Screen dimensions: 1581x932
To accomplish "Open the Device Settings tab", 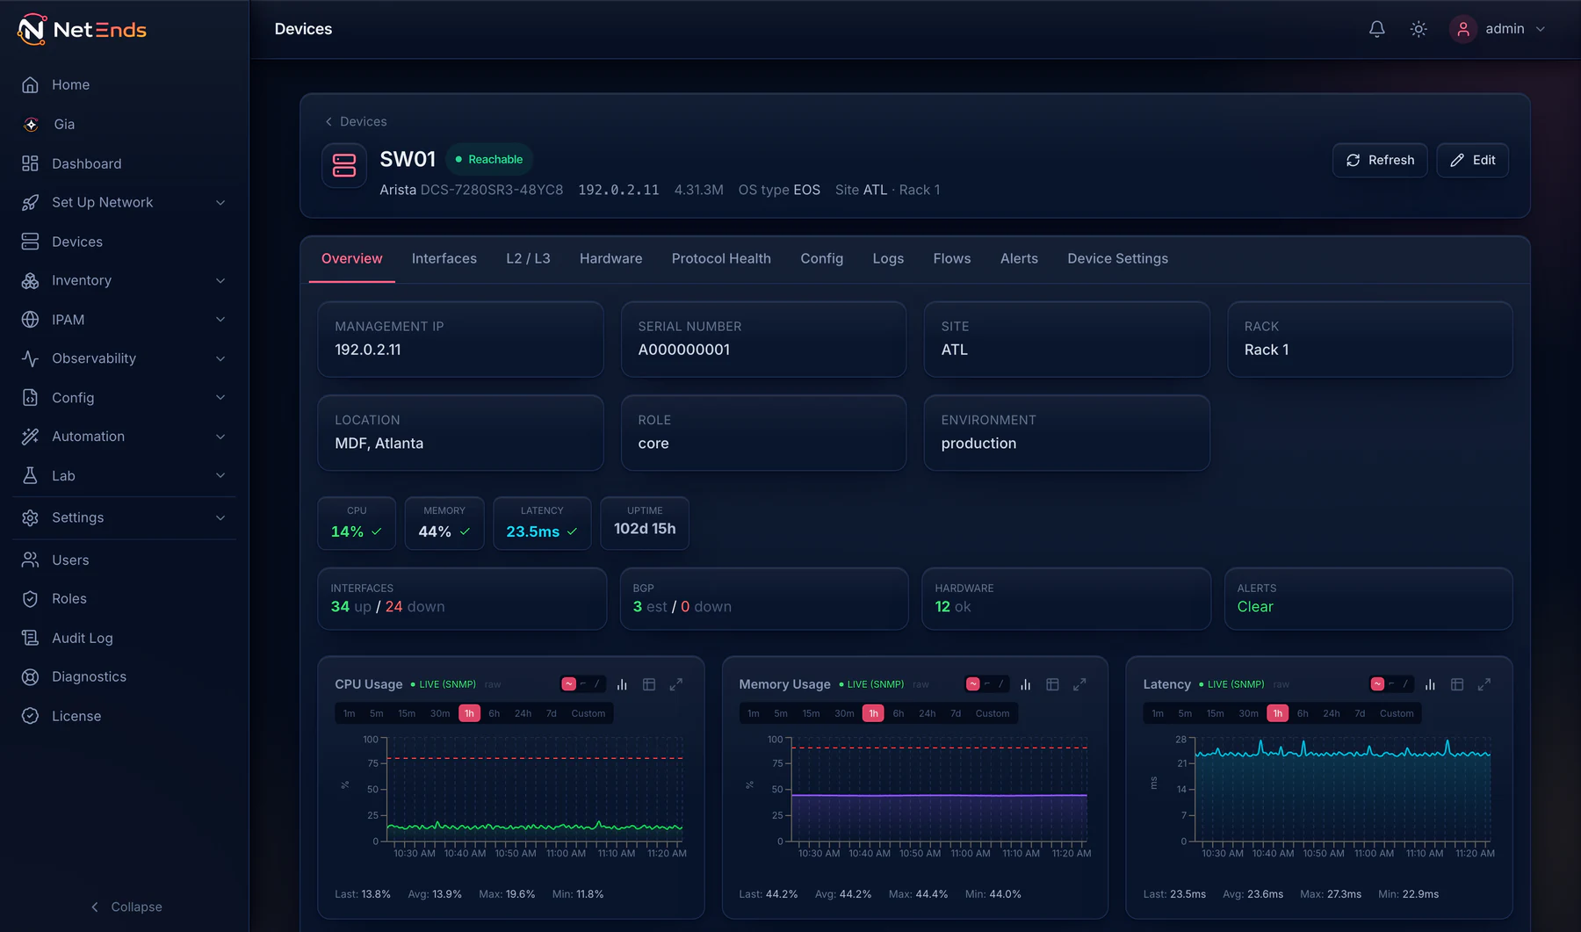I will click(x=1117, y=258).
